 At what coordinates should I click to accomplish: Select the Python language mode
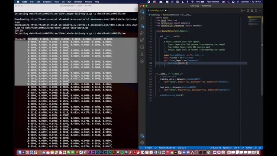[249, 148]
